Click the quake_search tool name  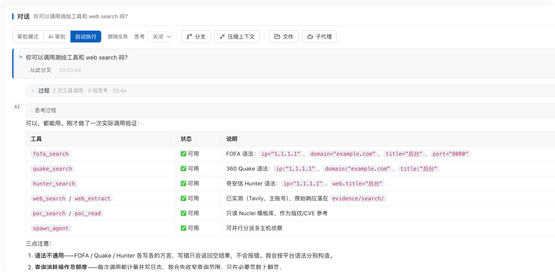(52, 169)
